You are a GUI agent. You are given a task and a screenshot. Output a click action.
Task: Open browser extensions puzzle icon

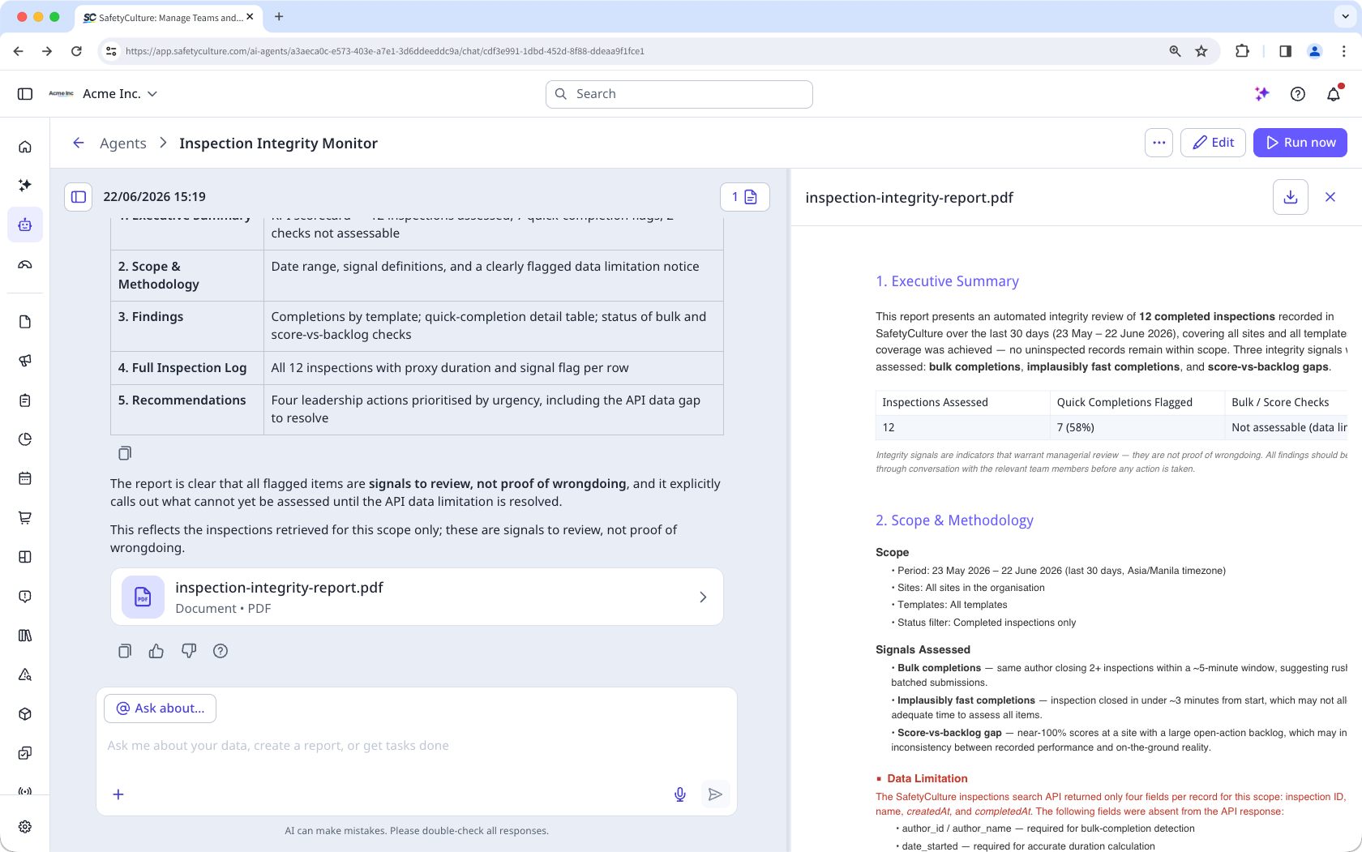(x=1242, y=51)
